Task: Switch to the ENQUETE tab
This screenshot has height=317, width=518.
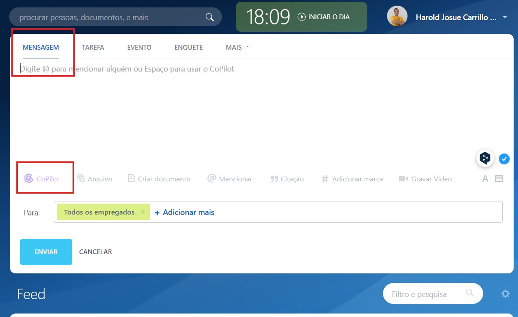Action: pyautogui.click(x=188, y=47)
